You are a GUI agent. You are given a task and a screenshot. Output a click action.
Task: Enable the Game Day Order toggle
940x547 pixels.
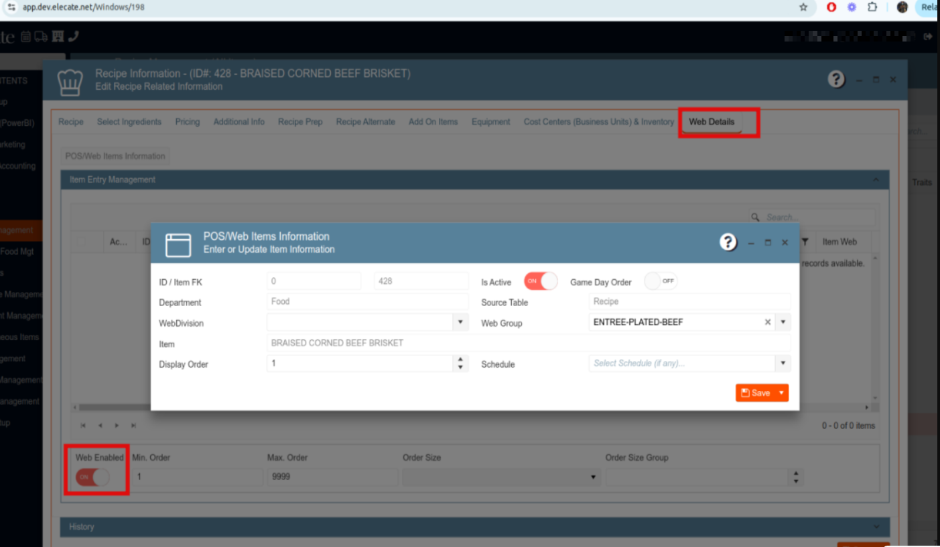click(661, 281)
